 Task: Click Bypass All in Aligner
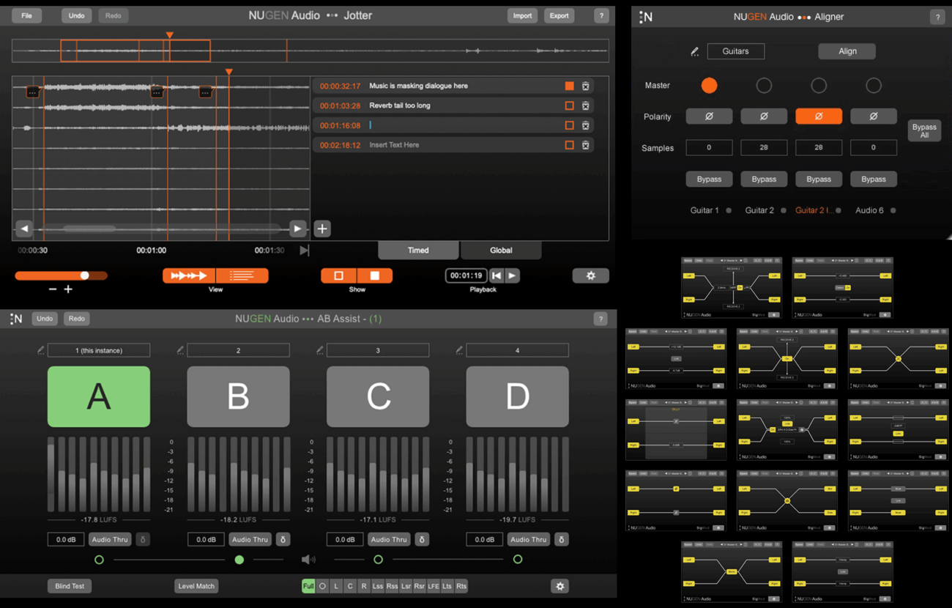pos(924,131)
